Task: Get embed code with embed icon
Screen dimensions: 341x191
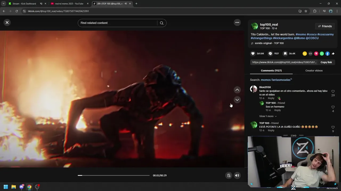Action: click(310, 54)
